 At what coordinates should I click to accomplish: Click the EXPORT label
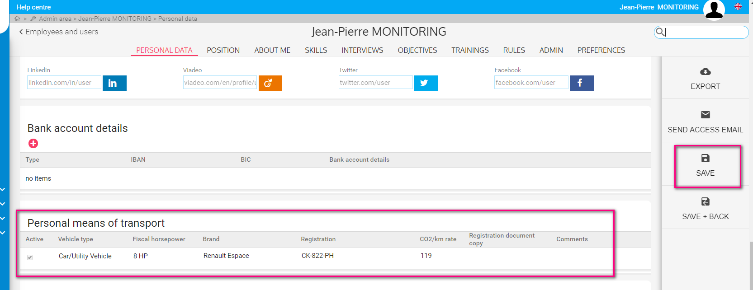[706, 86]
